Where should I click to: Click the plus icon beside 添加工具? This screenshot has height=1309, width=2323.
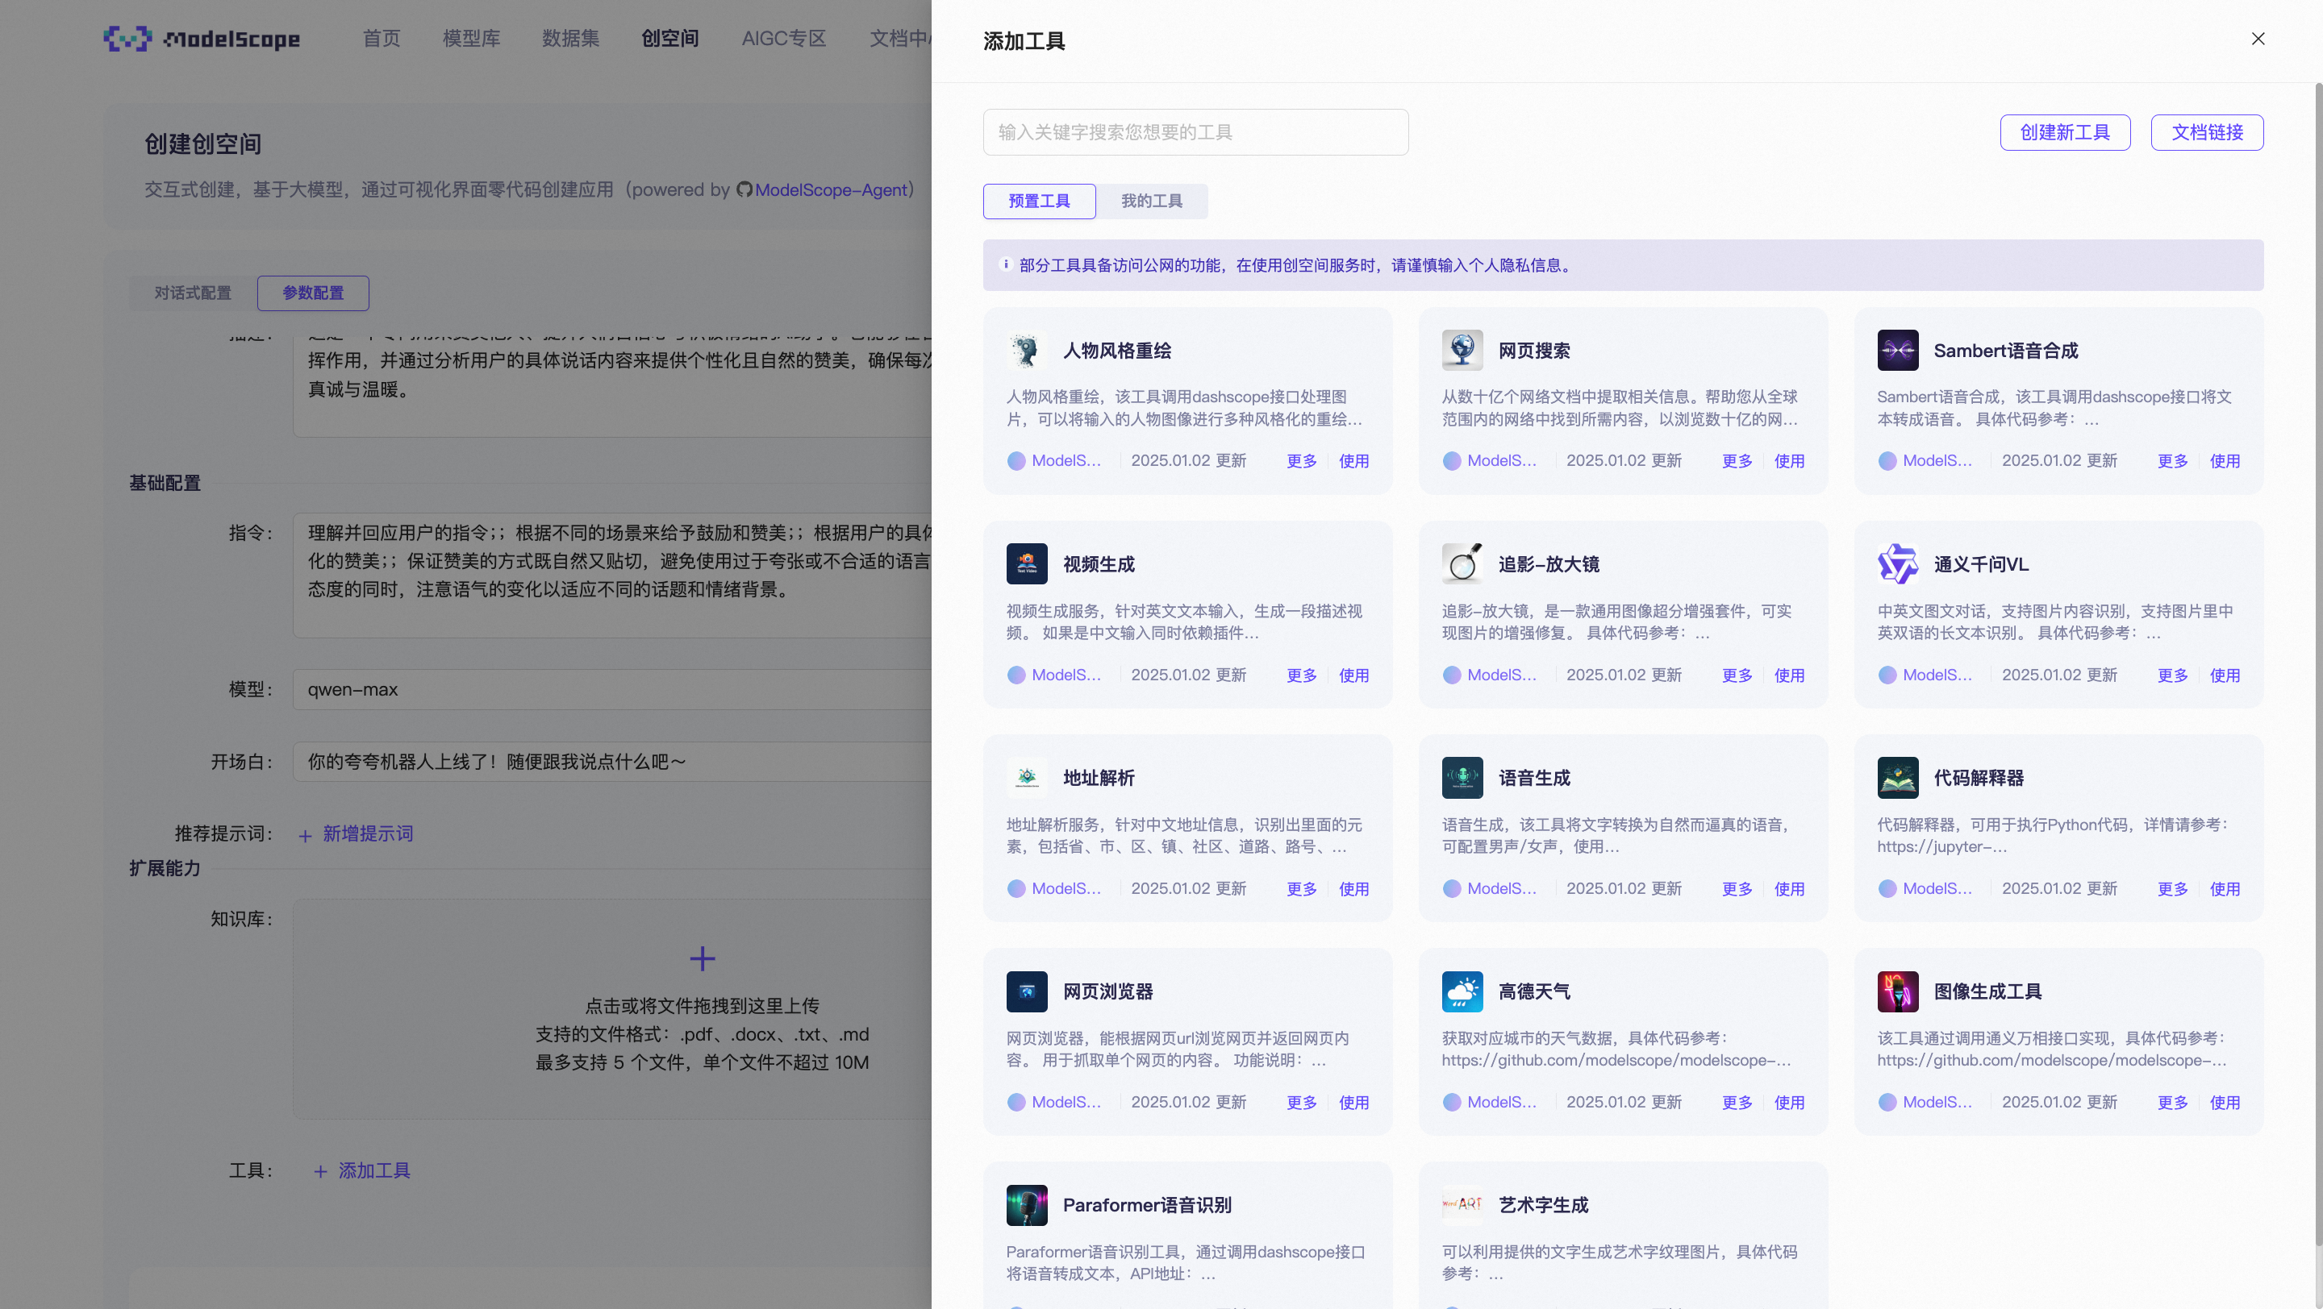320,1171
